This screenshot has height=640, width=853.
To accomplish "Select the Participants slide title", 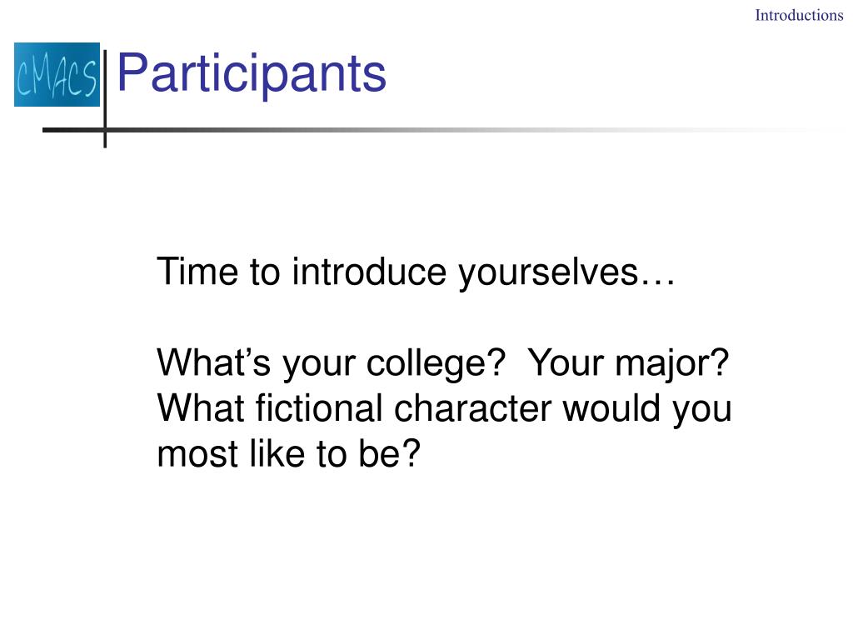I will [x=252, y=73].
